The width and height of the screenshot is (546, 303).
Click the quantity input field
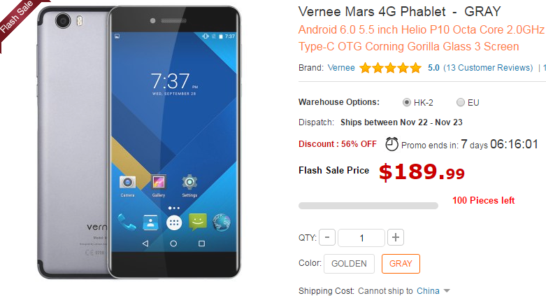(361, 238)
